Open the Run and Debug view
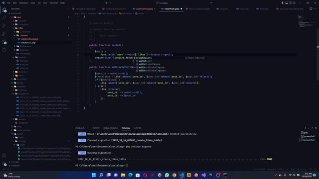 click(x=4, y=34)
